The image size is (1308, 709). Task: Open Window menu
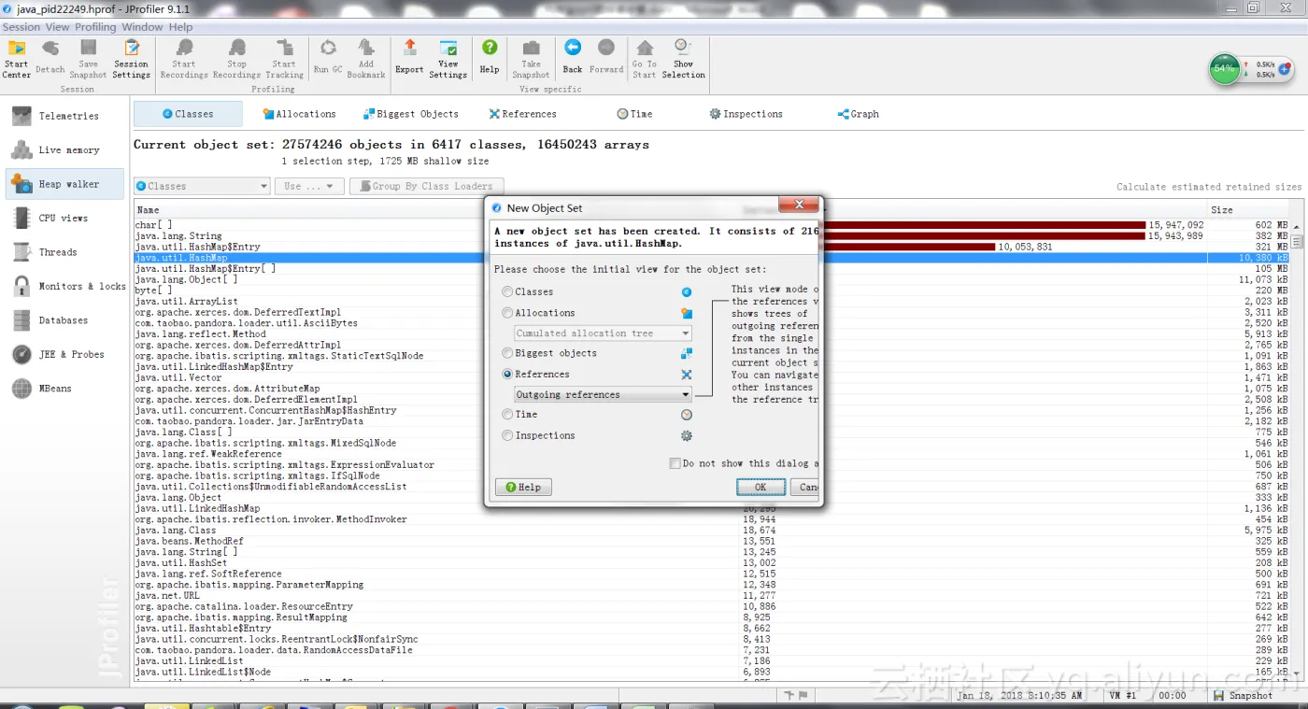(142, 27)
